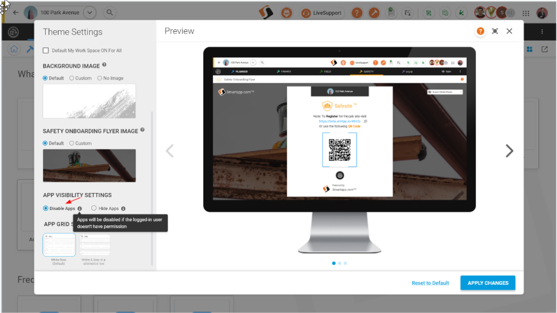Click the first collaborator avatar in top bar

pos(480,13)
